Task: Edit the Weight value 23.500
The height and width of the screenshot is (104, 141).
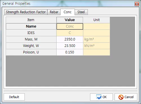Action: (70, 46)
